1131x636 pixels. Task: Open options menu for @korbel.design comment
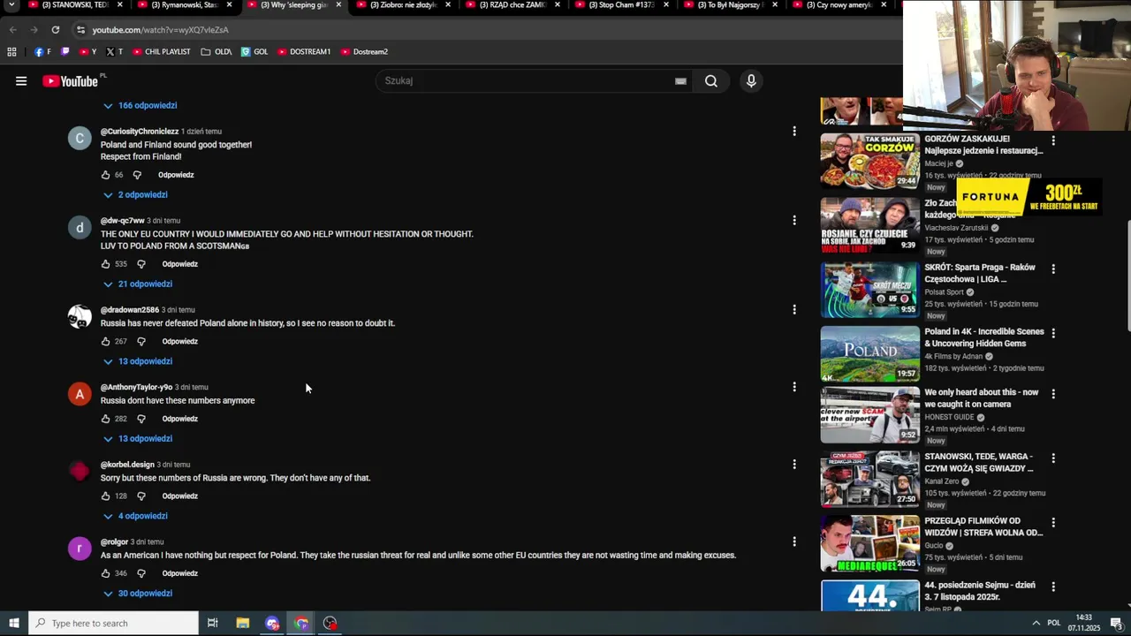click(x=794, y=464)
